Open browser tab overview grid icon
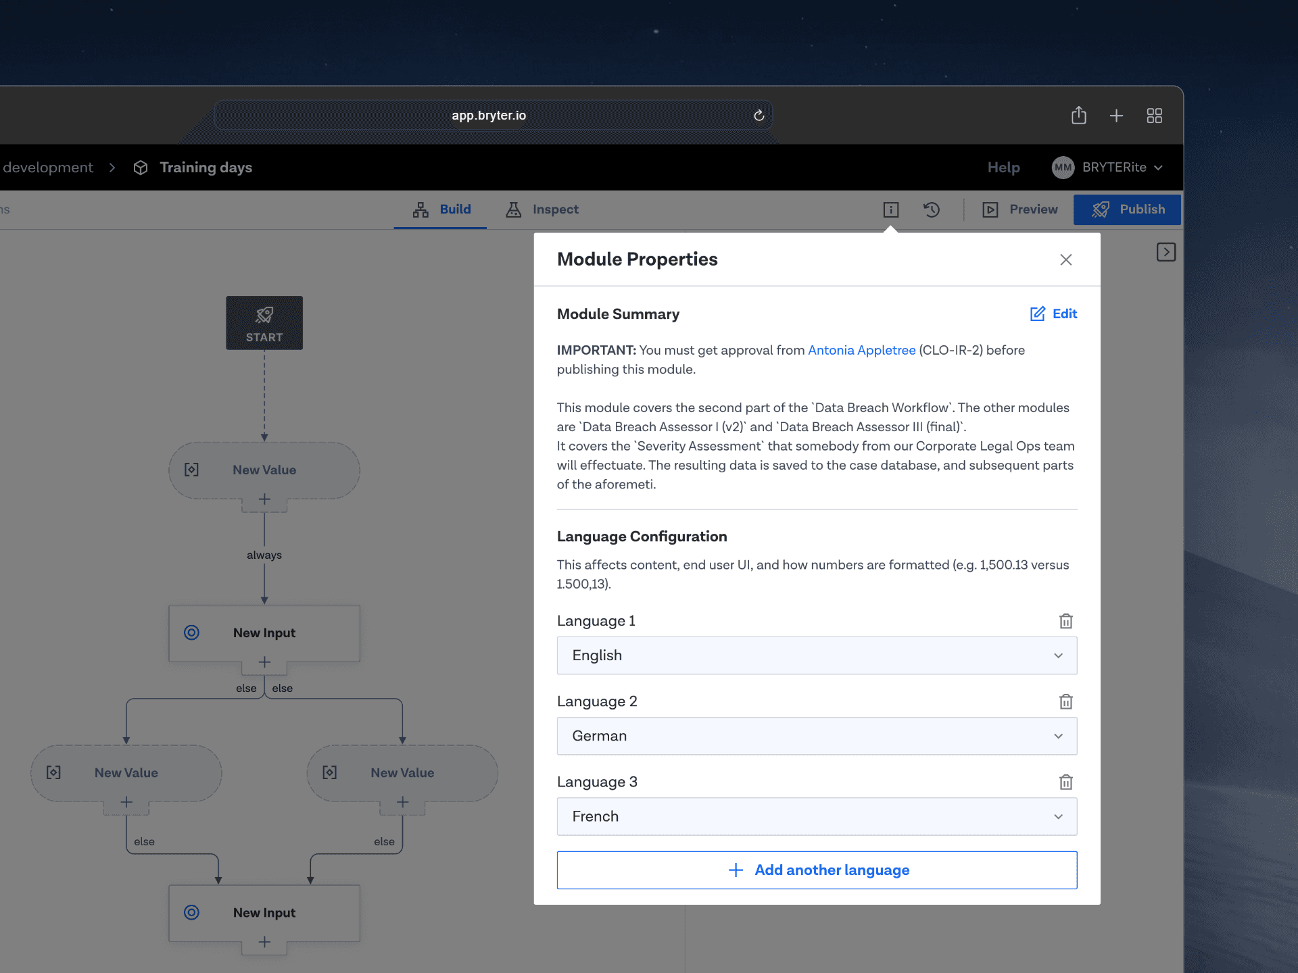Screen dimensions: 1298x973 tap(1154, 116)
